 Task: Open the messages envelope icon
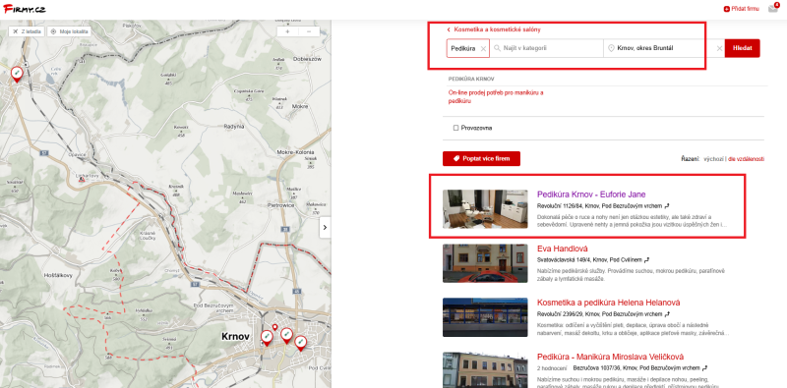pos(773,9)
